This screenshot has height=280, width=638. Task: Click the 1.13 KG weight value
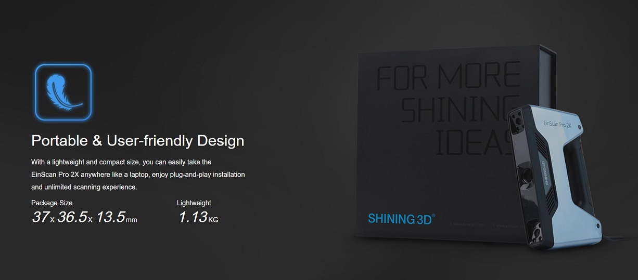(198, 217)
